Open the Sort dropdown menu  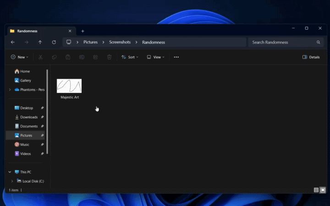130,57
